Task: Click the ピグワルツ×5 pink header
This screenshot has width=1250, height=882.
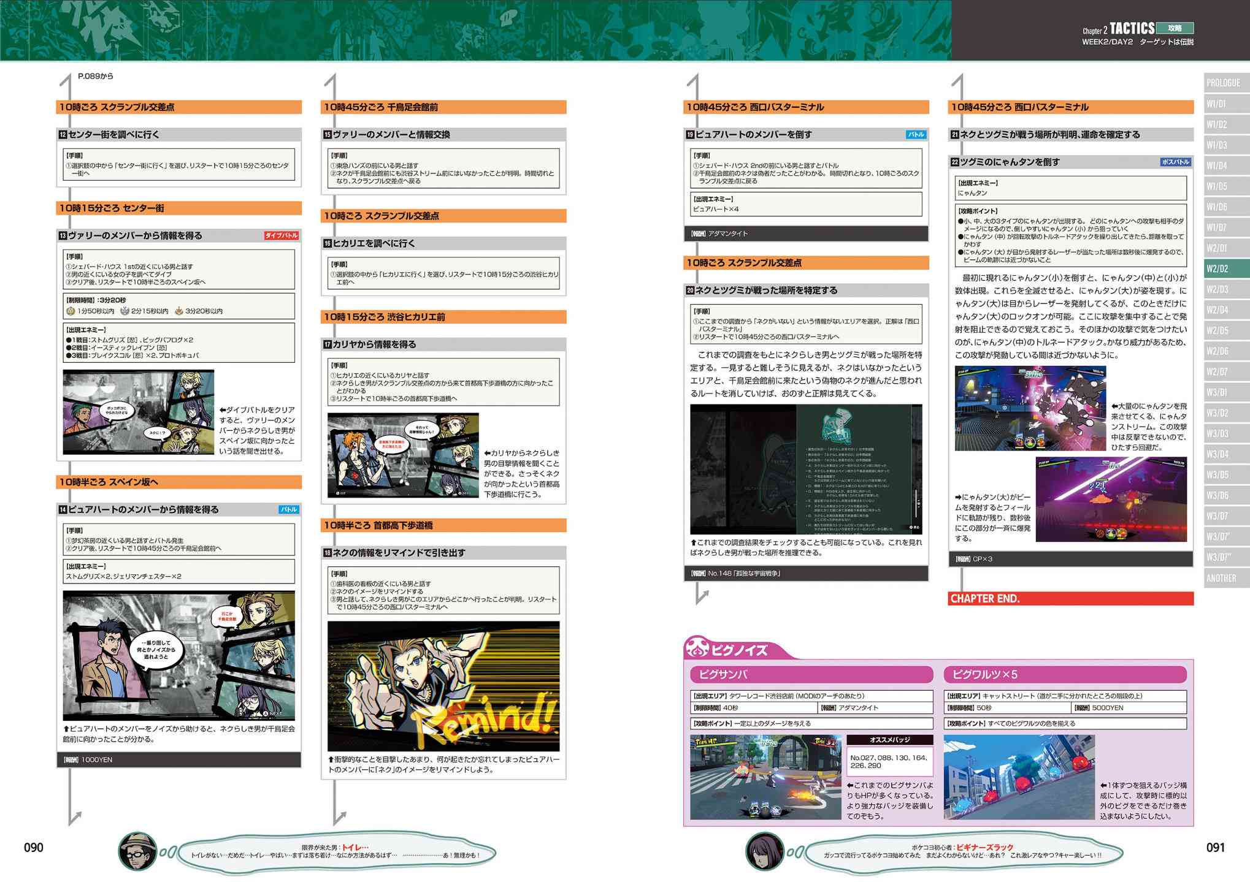Action: 1065,674
